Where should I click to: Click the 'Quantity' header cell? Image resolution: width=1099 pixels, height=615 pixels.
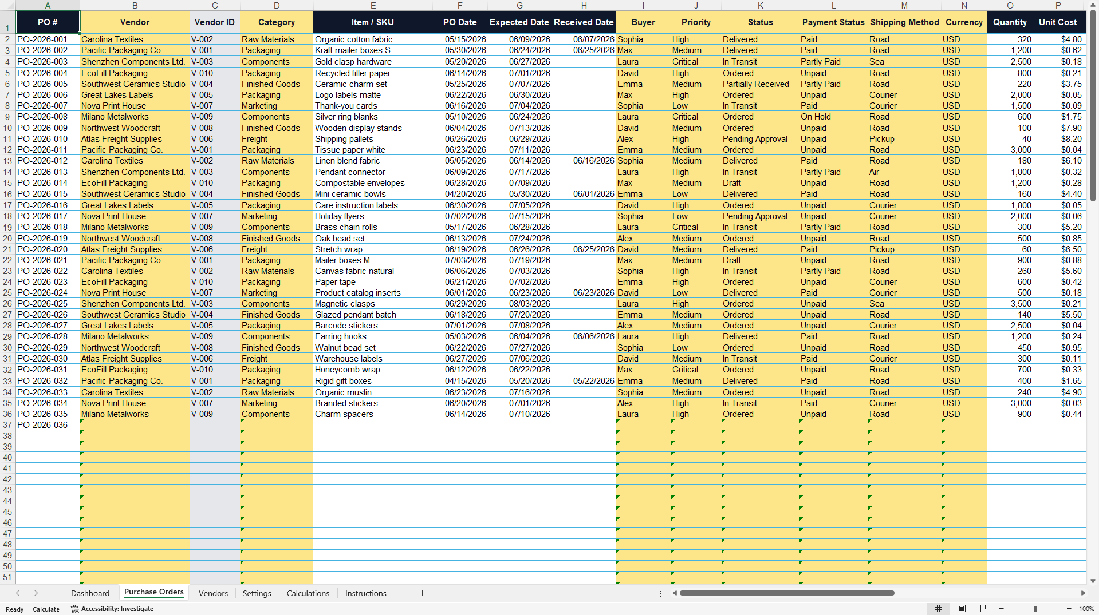[x=1010, y=22]
